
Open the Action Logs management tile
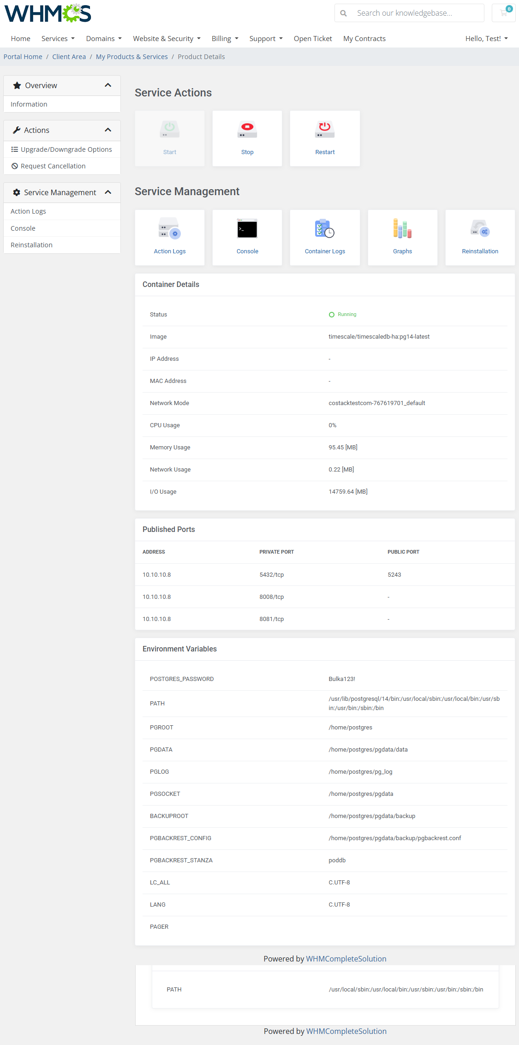(170, 238)
